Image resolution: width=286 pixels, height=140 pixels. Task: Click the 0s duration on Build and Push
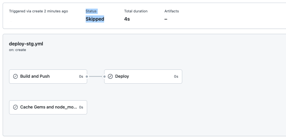tap(81, 77)
